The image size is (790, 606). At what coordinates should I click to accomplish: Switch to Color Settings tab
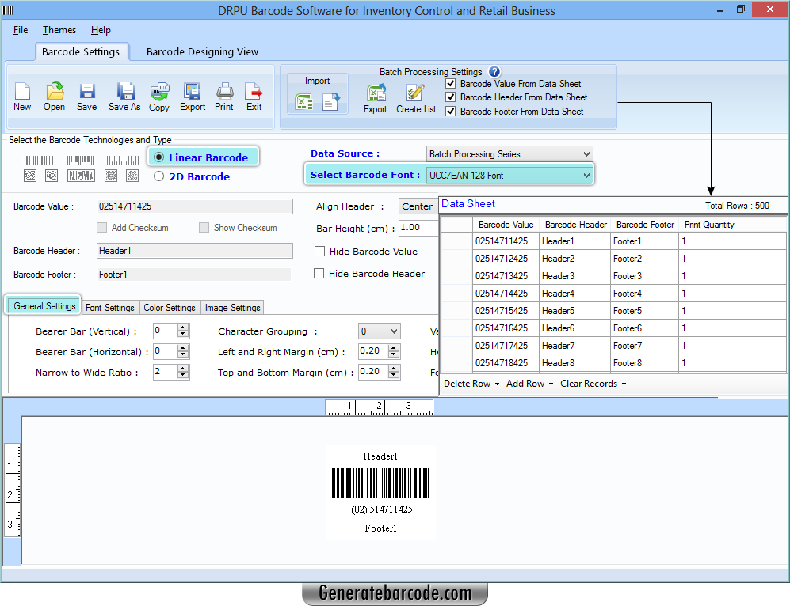click(x=170, y=308)
